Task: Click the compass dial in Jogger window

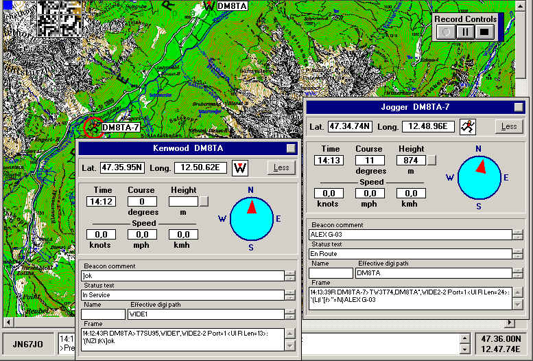Action: tap(479, 176)
